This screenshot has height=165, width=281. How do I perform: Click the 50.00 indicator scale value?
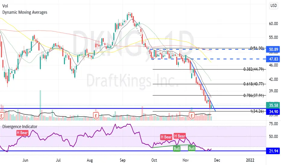[273, 136]
